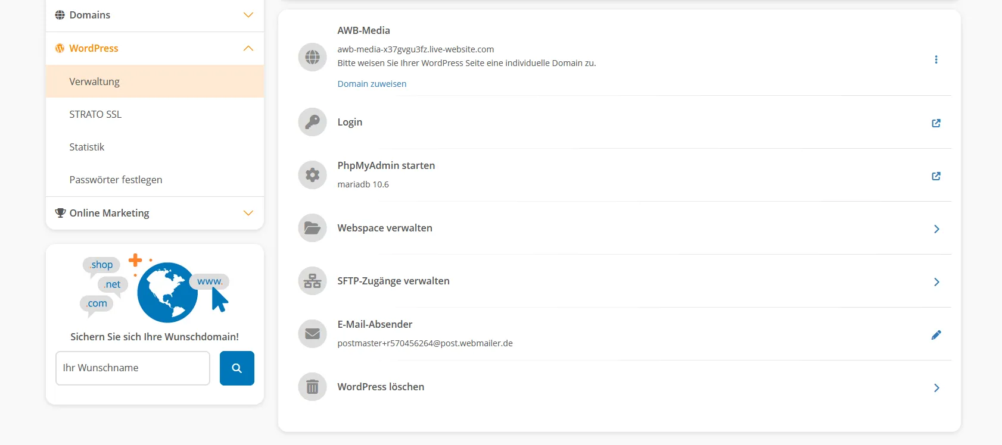Click the trash icon beside WordPress löschen
Screen dimensions: 1002x445
click(x=312, y=387)
